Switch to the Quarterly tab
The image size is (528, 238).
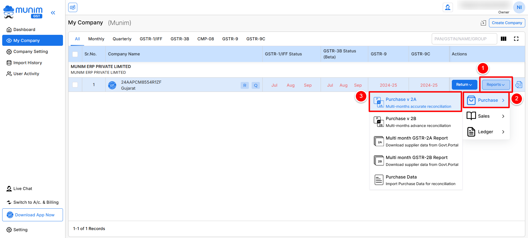[x=122, y=39]
